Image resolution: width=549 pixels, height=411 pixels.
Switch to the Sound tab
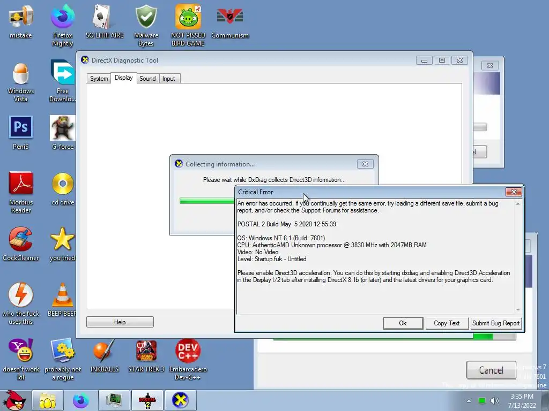pos(147,79)
